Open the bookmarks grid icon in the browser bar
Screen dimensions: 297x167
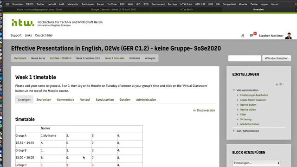pyautogui.click(x=7, y=4)
